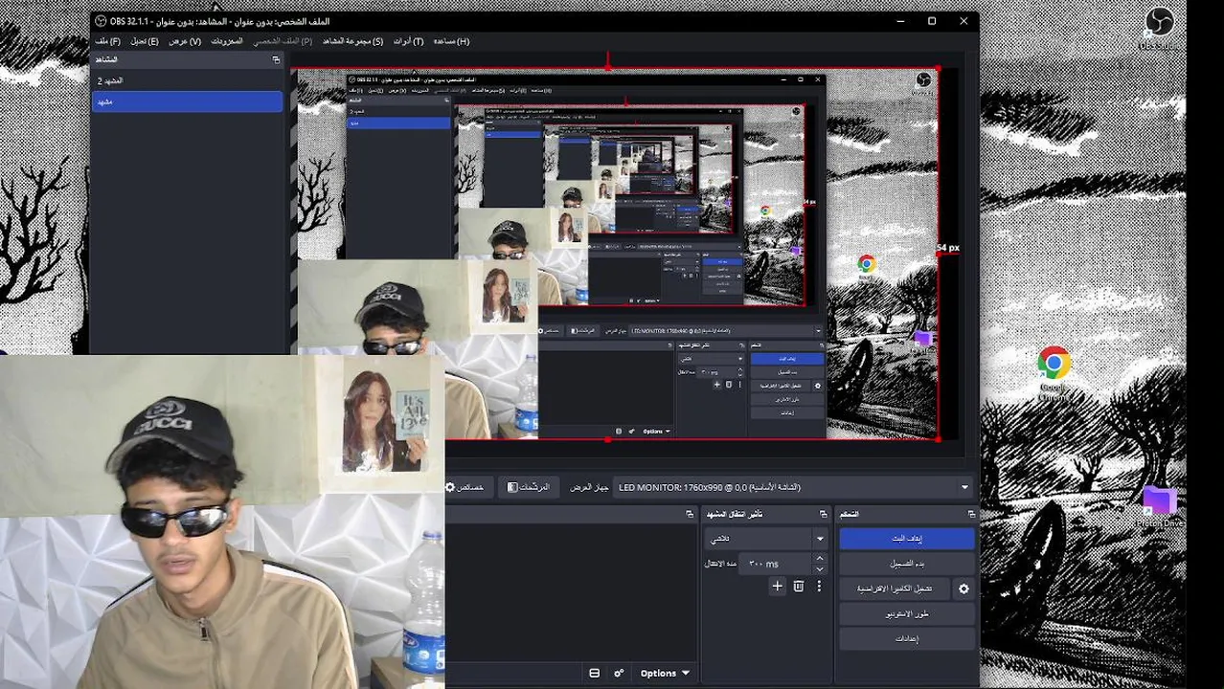Viewport: 1224px width, 689px height.
Task: Start the virtual camera (تشغيل الكاميرا الافتراضية)
Action: 895,589
